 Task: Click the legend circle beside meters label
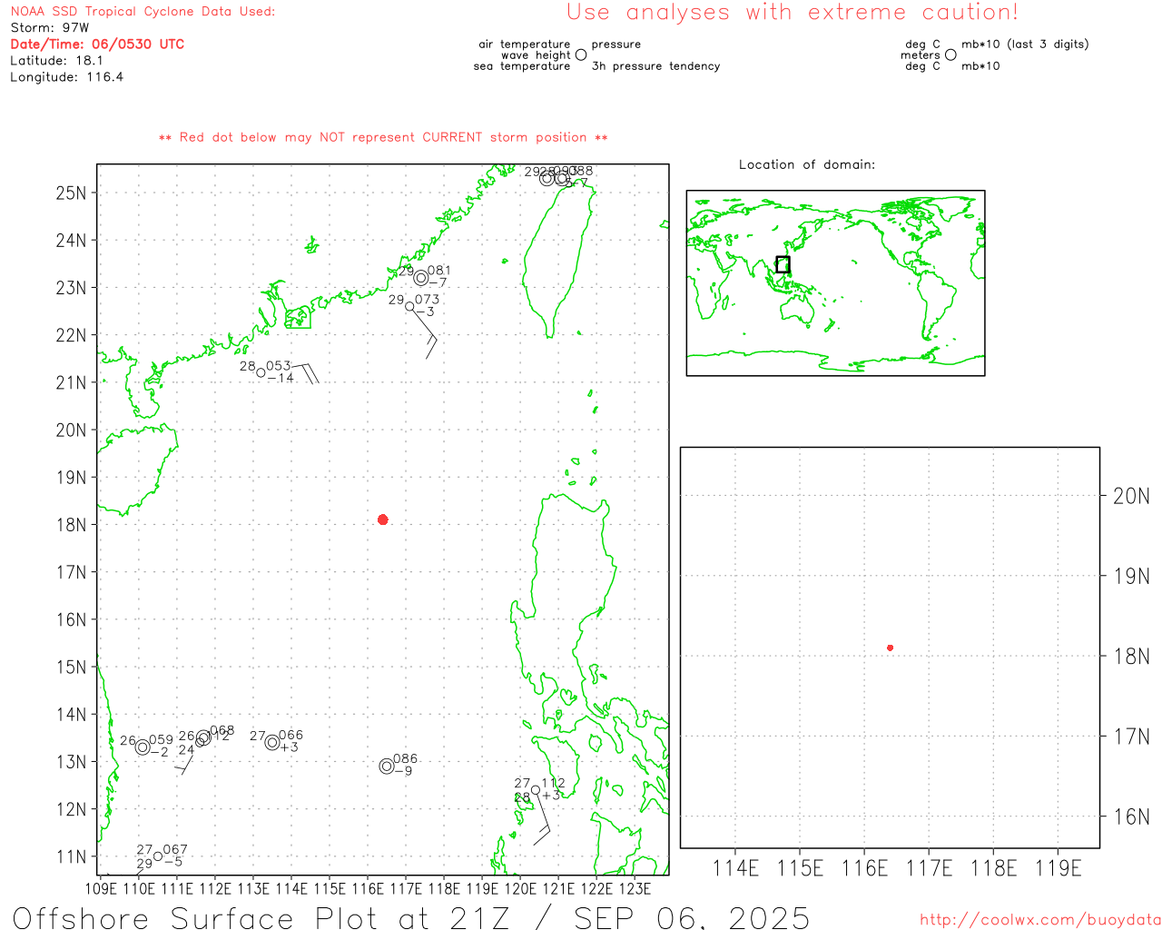950,54
